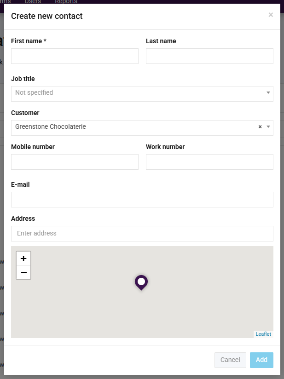Expand the Job title dropdown arrow
Screen dimensions: 284x379
268,93
